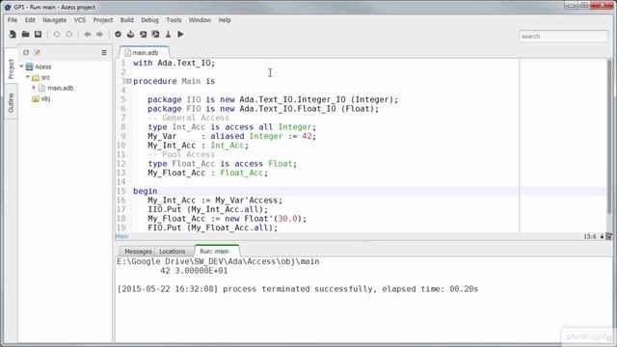Screen dimensions: 617x347
Task: Click the 'process terminated successfully' message
Action: pos(300,289)
